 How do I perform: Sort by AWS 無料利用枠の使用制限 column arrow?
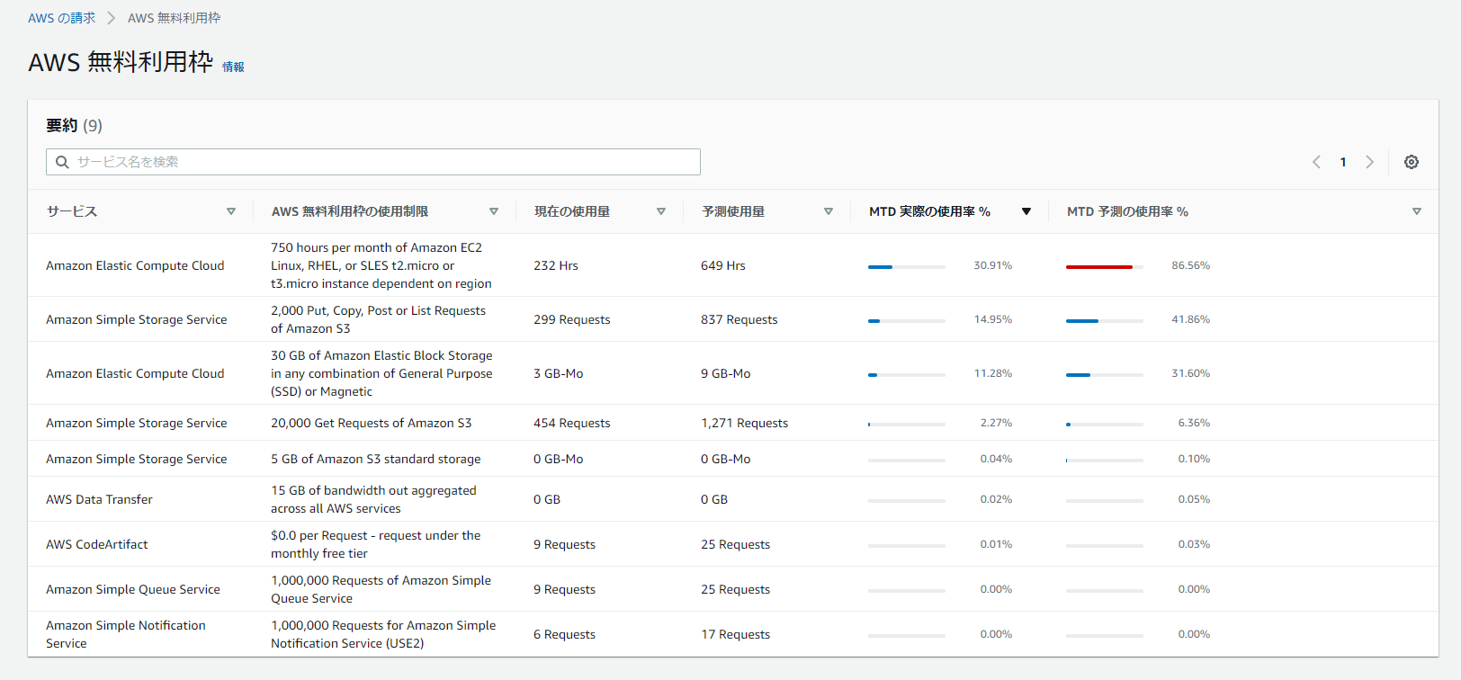tap(494, 211)
